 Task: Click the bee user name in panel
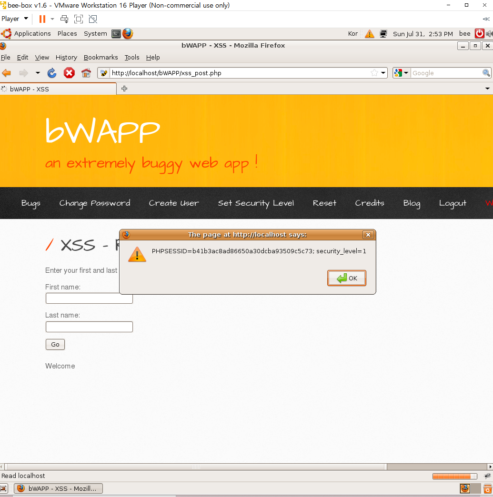coord(464,34)
